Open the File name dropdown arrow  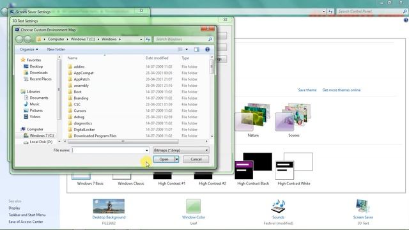coord(146,150)
